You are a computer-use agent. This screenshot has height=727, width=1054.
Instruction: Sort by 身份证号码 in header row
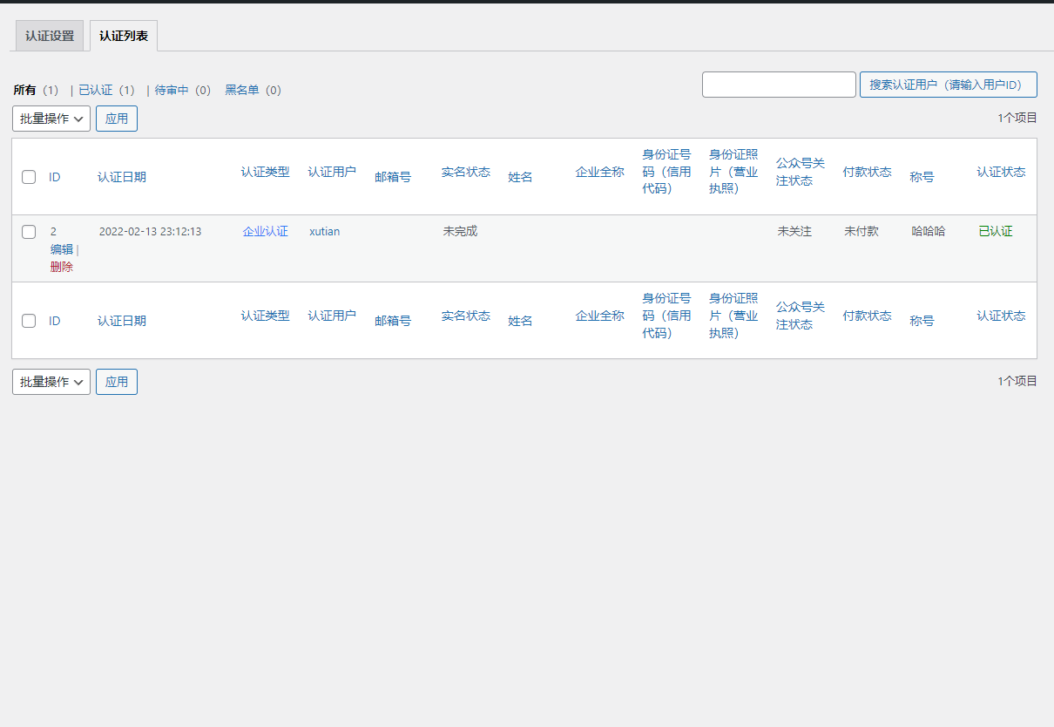pos(667,171)
